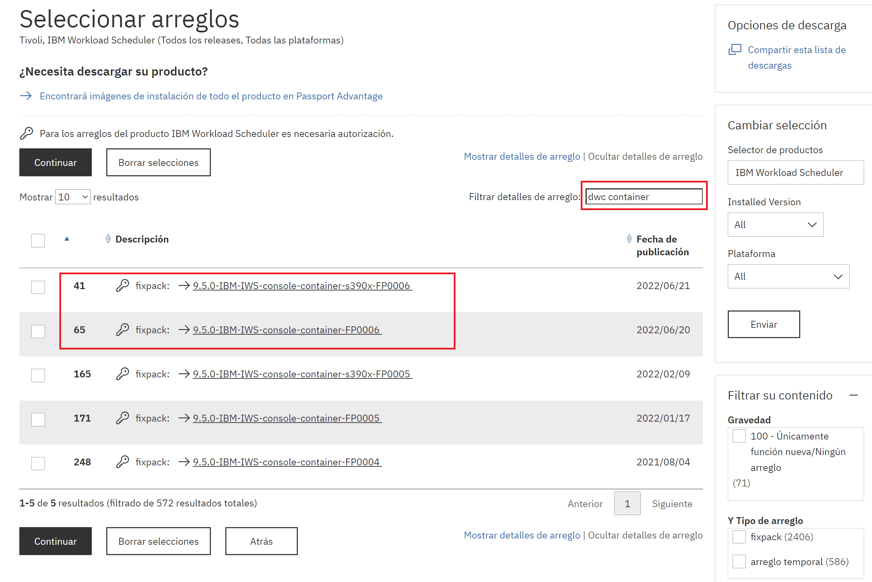
Task: Open the Plataforma dropdown
Action: coord(788,277)
